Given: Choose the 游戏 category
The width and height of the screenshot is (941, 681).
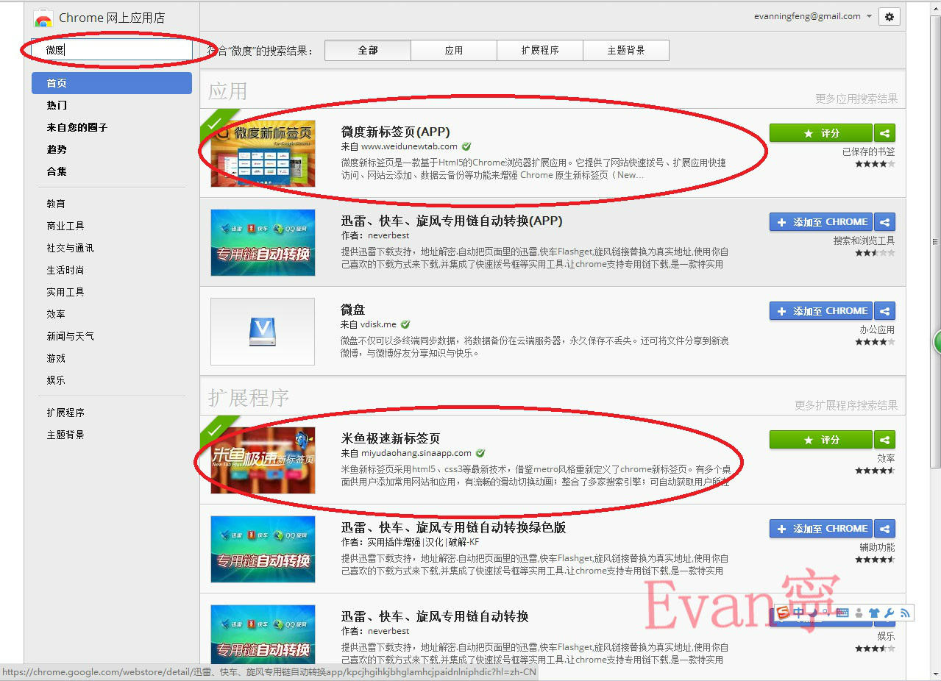Looking at the screenshot, I should point(56,358).
